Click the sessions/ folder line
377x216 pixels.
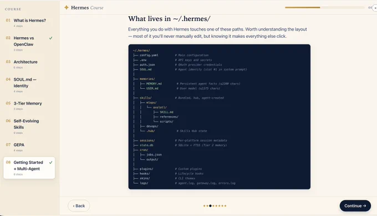click(147, 140)
